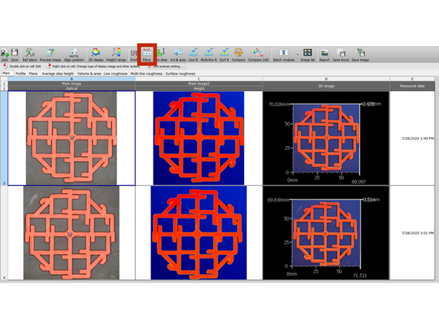Select the row 3 height map thumbnail

pos(199,139)
